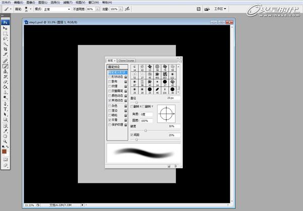This screenshot has width=303, height=211.
Task: Select the Healing Brush tool
Action: [5, 61]
